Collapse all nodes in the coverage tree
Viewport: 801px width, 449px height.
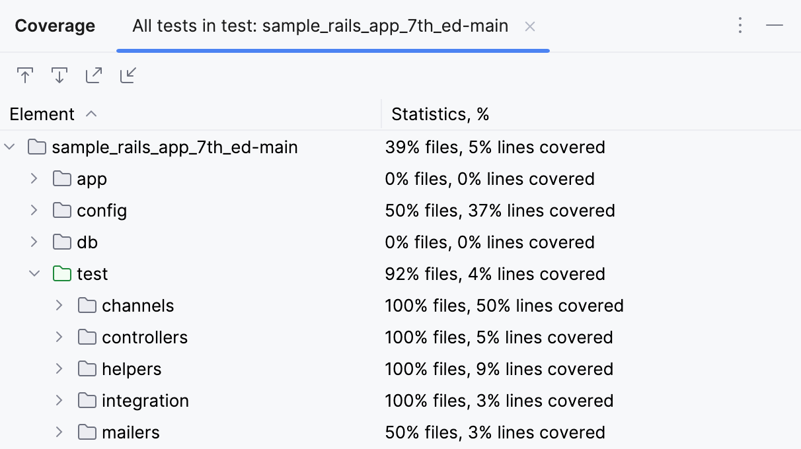pos(25,75)
